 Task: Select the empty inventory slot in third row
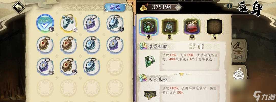(115, 66)
